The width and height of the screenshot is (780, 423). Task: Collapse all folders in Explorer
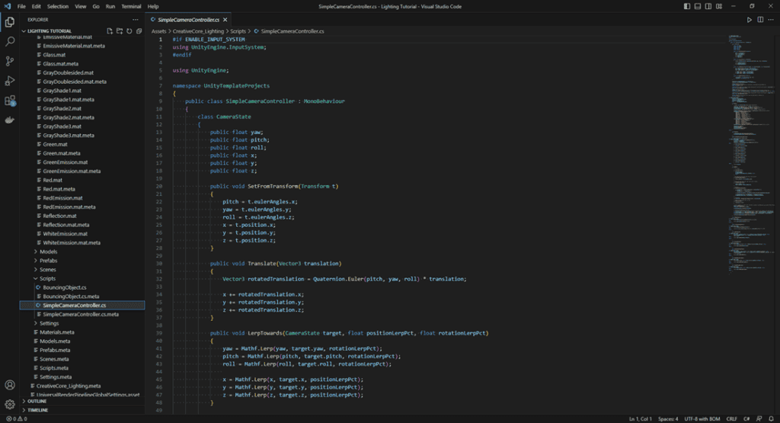tap(139, 30)
